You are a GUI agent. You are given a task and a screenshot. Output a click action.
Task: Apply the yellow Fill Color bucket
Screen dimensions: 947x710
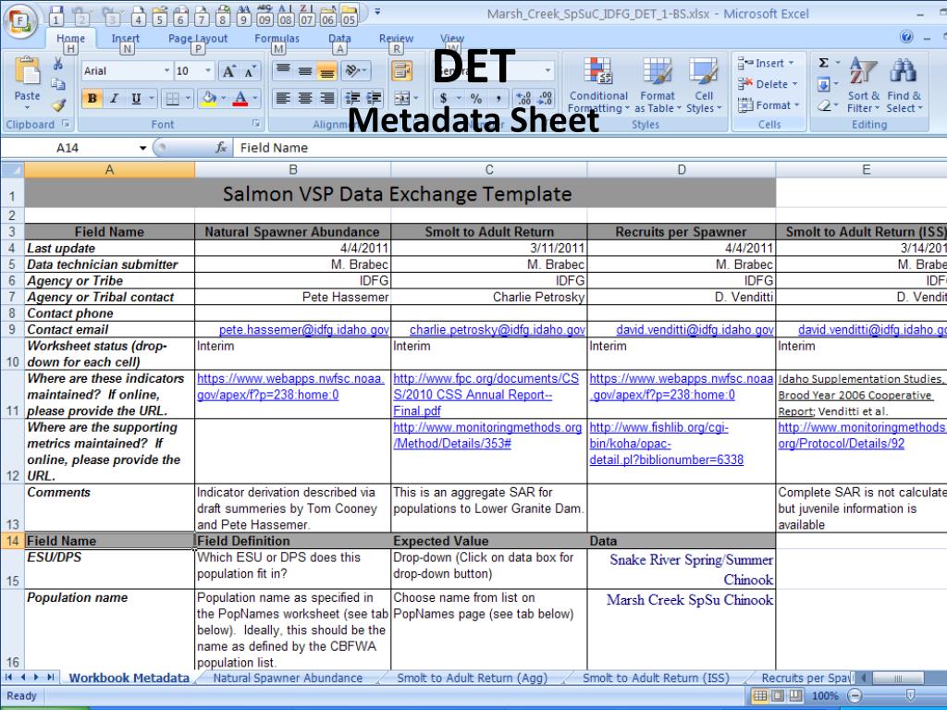coord(209,98)
